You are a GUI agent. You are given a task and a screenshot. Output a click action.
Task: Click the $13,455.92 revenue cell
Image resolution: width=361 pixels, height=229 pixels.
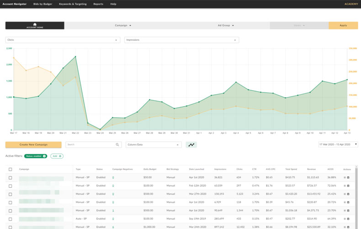(x=313, y=194)
